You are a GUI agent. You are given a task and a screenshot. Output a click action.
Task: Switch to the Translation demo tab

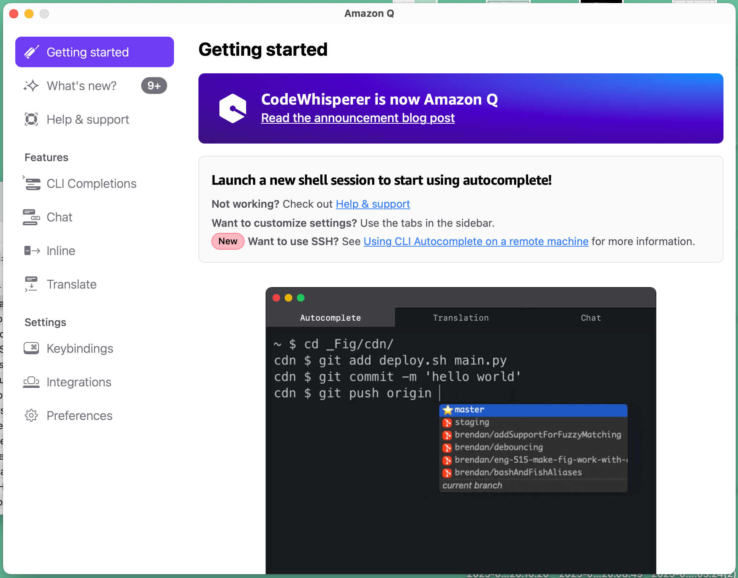click(x=461, y=318)
